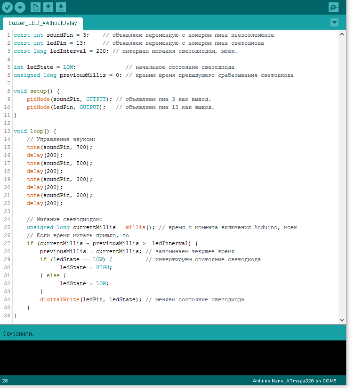Click 'void setup() {' line
Image resolution: width=363 pixels, height=389 pixels.
pyautogui.click(x=36, y=91)
